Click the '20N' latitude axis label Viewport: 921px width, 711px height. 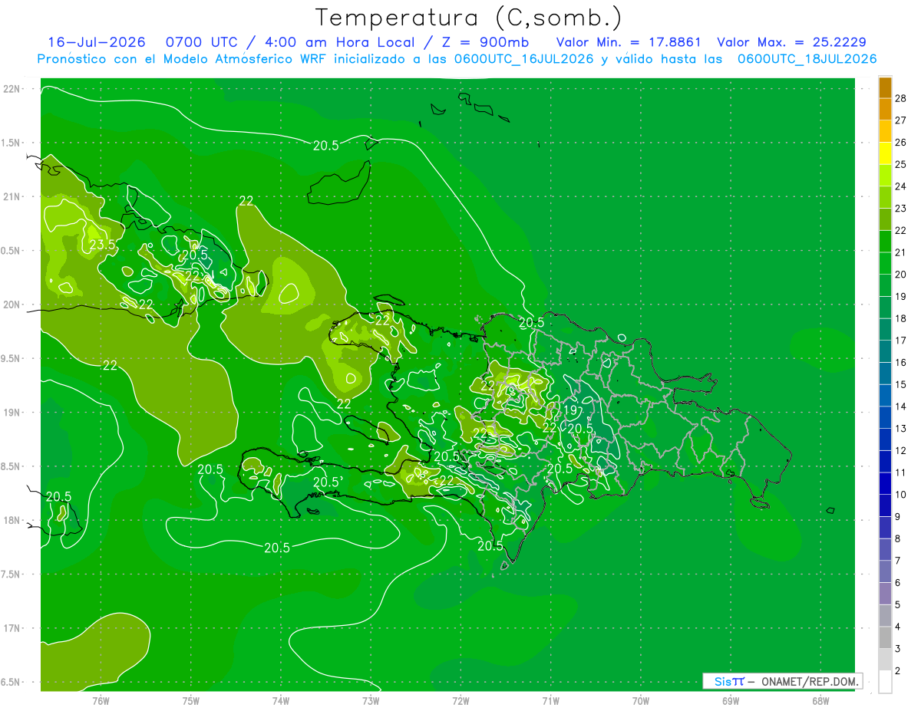tap(12, 304)
